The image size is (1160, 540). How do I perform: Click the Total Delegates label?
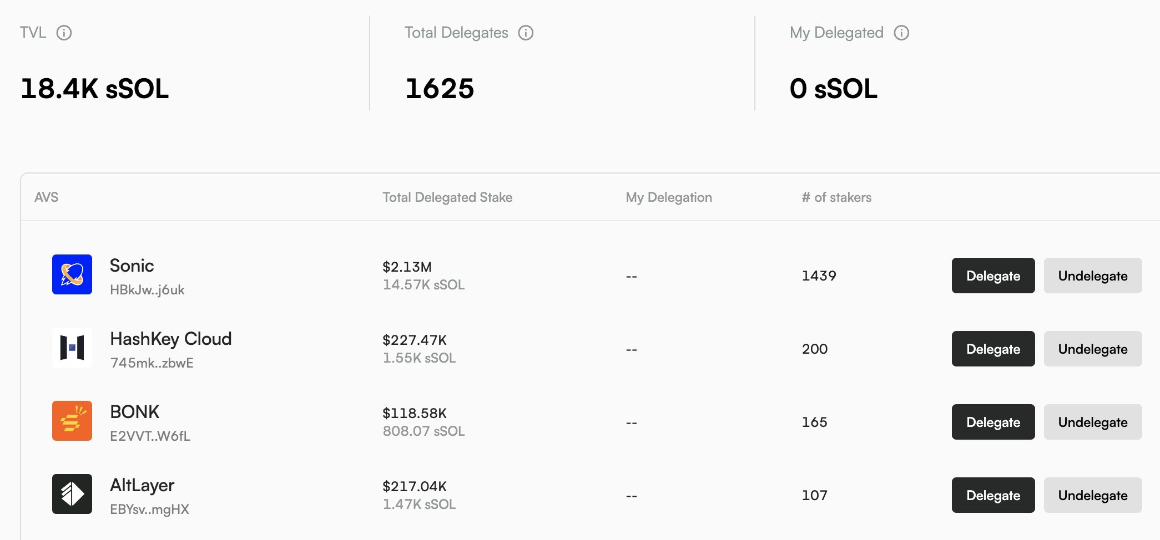pos(456,33)
